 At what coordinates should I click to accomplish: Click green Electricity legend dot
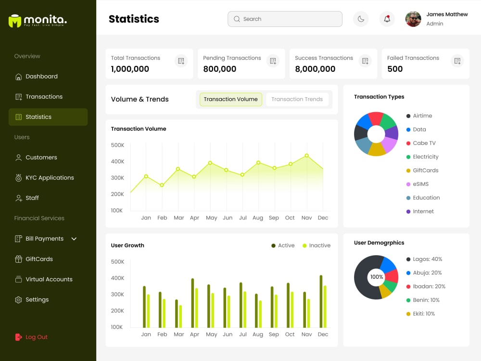408,157
